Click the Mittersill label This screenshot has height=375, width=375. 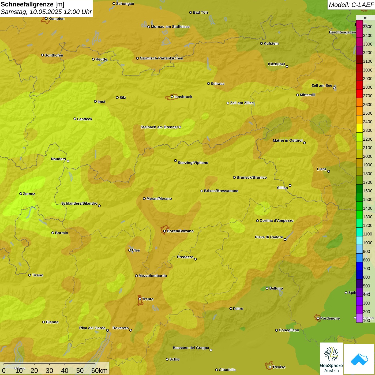pyautogui.click(x=307, y=95)
